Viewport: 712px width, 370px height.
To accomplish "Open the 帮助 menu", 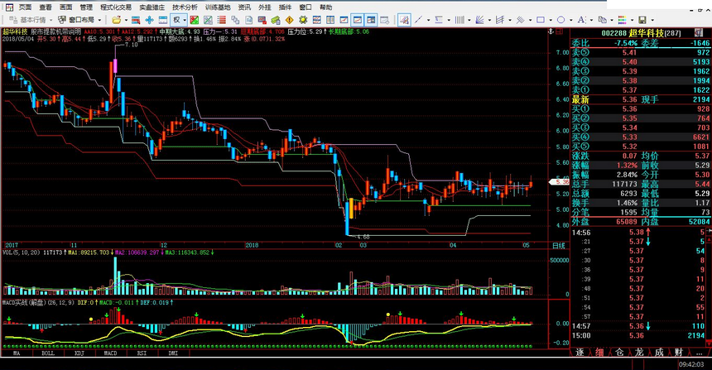I will click(325, 7).
